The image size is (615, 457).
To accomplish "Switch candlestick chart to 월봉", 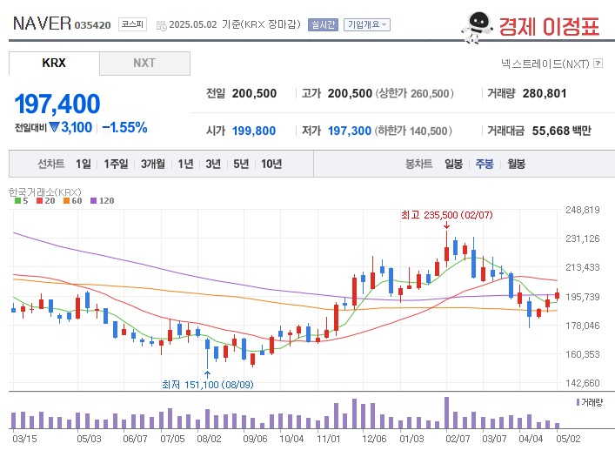I will pyautogui.click(x=516, y=164).
